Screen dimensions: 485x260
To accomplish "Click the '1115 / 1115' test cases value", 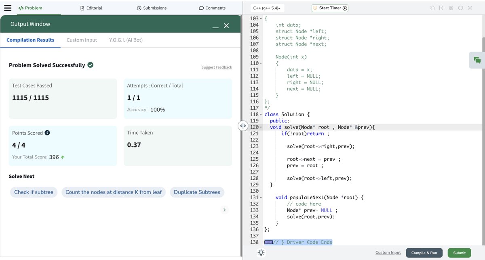I will [30, 98].
